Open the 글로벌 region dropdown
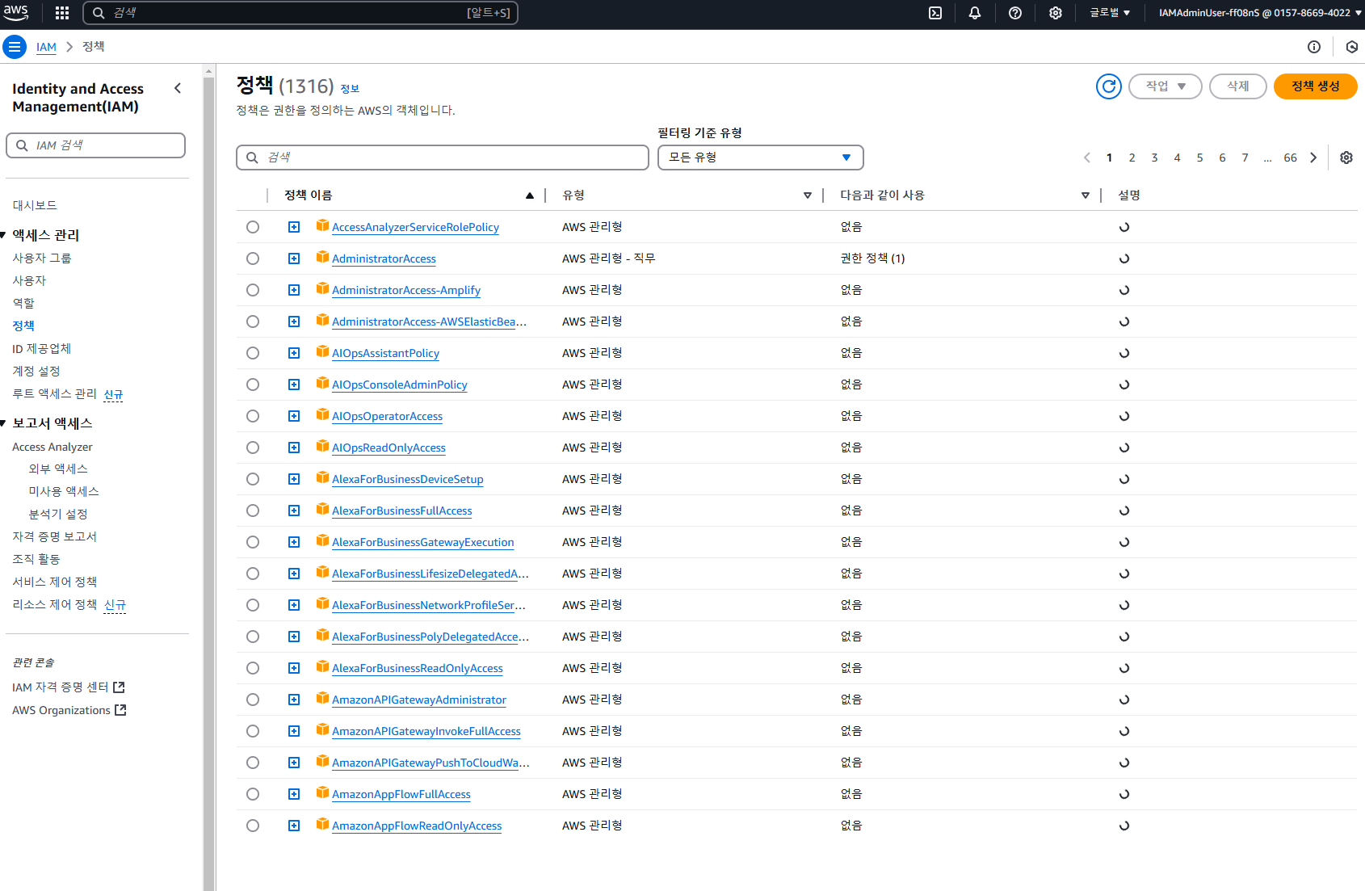The width and height of the screenshot is (1365, 891). 1110,13
